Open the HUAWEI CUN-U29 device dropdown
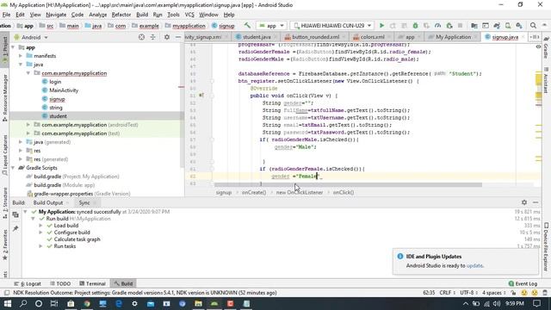This screenshot has width=551, height=310. [332, 26]
